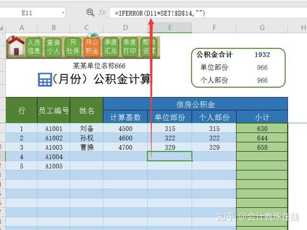
Task: Go to 月社保 sheet button
Action: click(x=72, y=47)
